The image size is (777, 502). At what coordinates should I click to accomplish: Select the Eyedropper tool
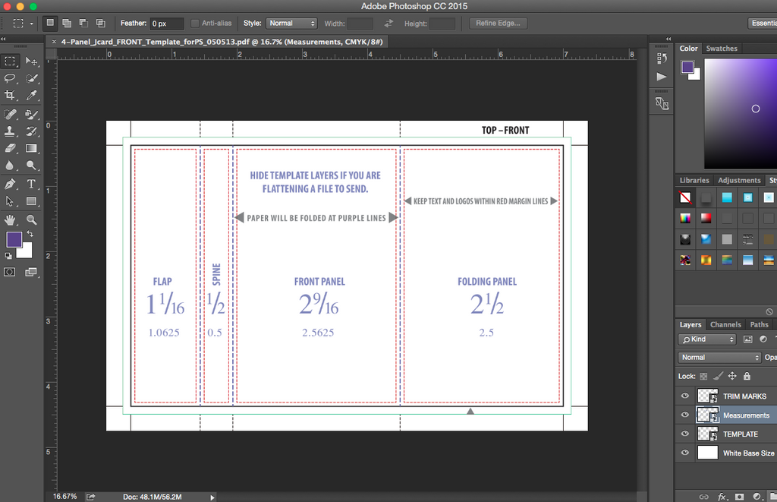coord(32,96)
